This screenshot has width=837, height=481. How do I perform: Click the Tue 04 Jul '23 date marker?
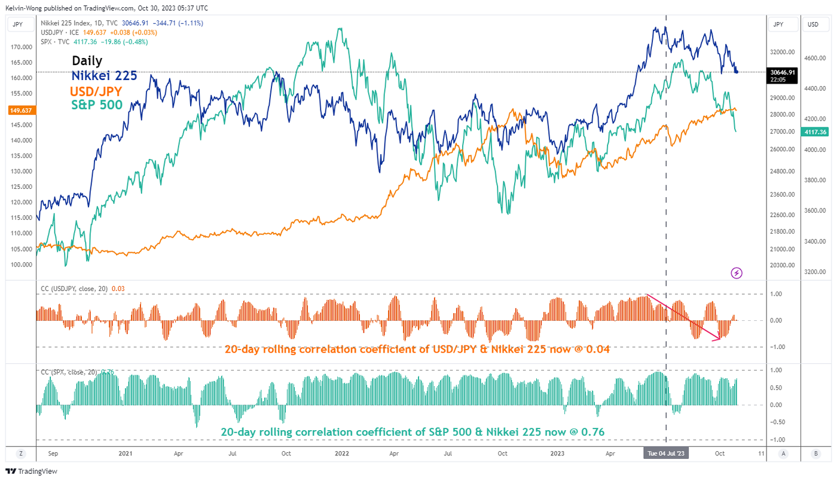[x=666, y=454]
